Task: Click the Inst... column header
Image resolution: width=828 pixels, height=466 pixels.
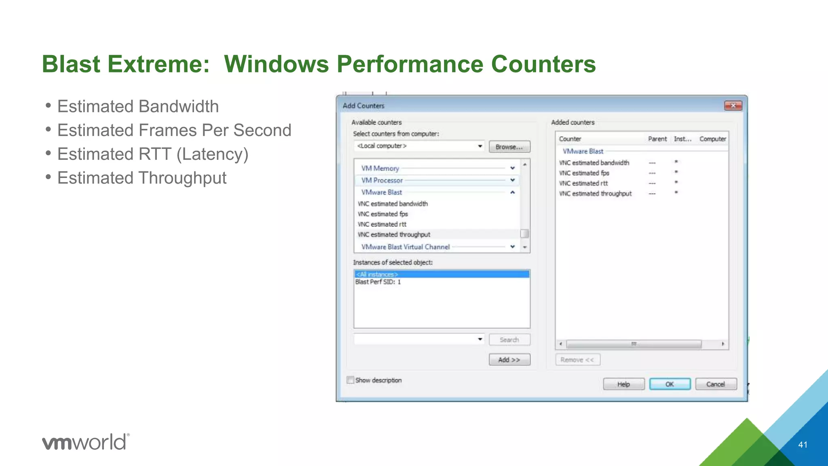Action: tap(683, 139)
